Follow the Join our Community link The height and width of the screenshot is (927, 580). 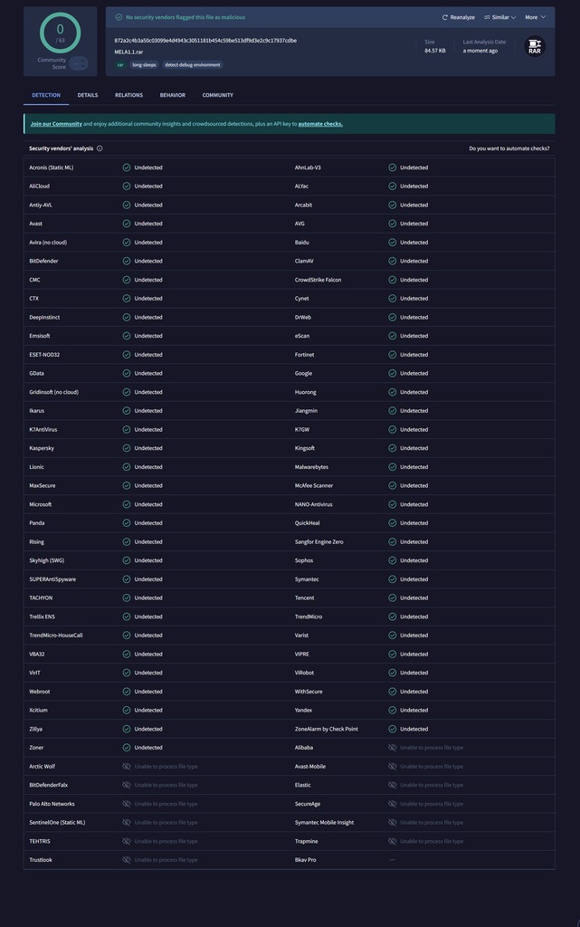coord(56,124)
